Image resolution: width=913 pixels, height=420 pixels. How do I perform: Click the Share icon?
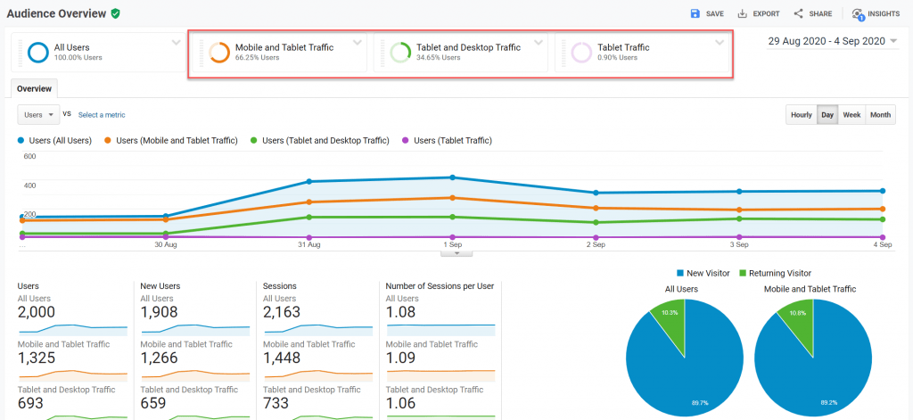[x=799, y=14]
